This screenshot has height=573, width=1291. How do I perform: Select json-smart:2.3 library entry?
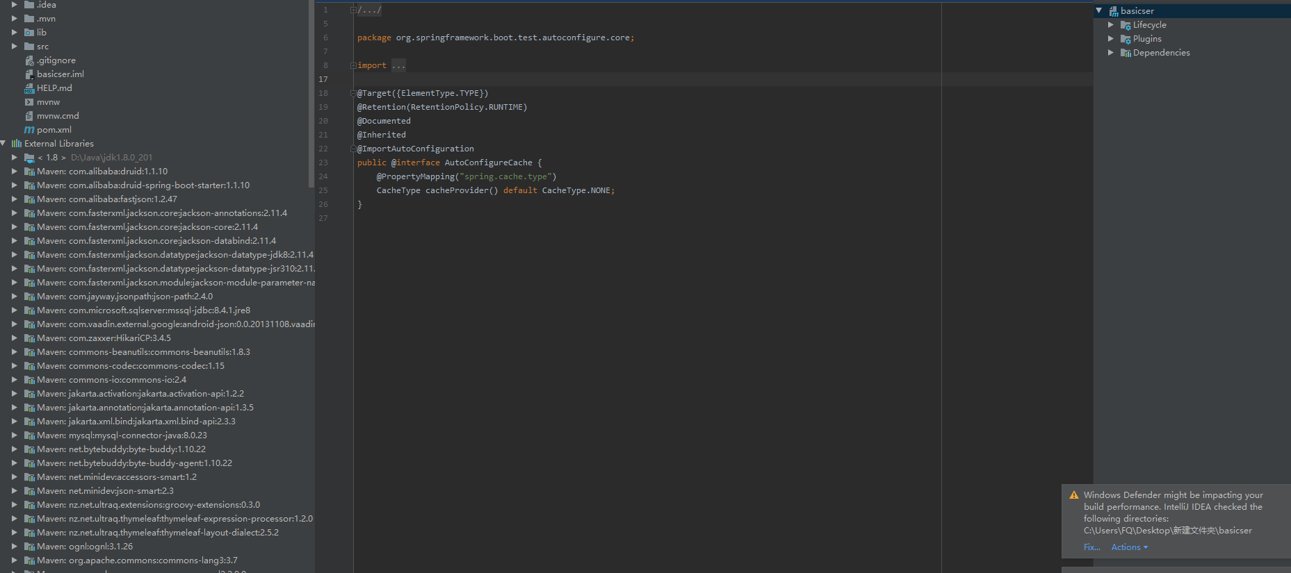(x=105, y=491)
